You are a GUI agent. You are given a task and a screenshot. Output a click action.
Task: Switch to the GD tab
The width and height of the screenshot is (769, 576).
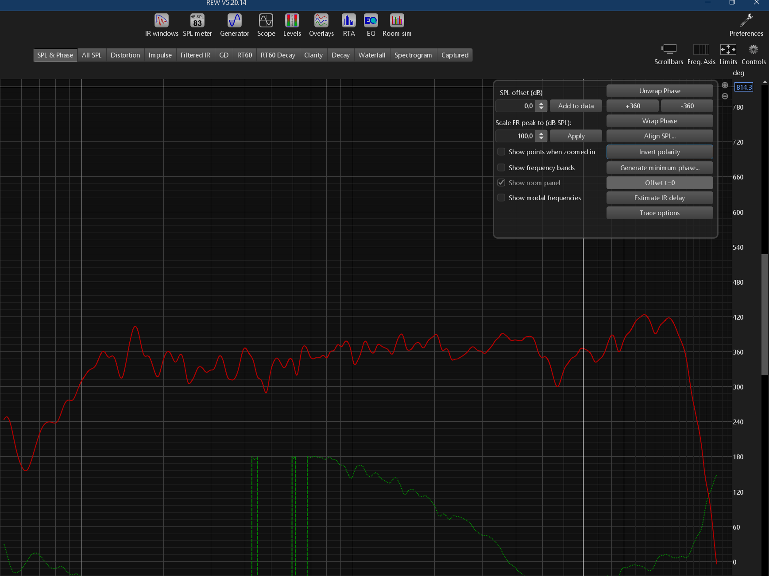tap(224, 55)
